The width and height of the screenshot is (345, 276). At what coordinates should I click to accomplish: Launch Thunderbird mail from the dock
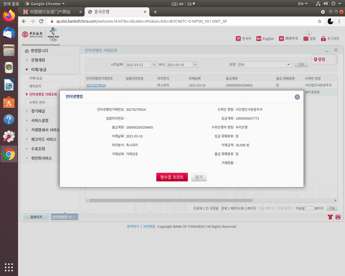tap(9, 33)
